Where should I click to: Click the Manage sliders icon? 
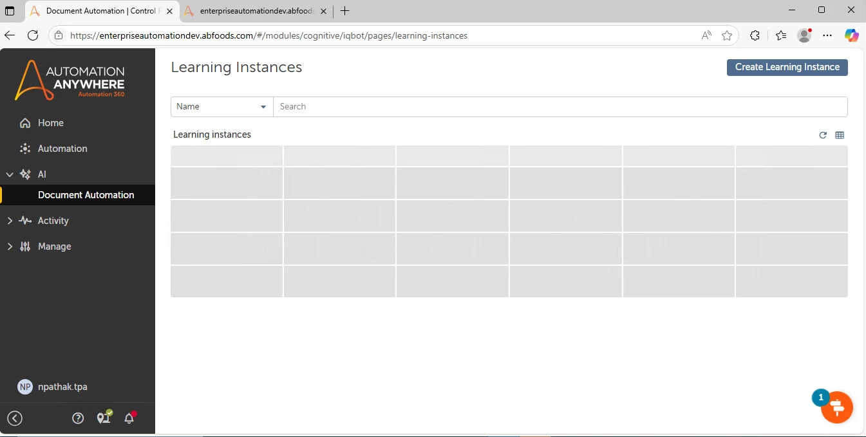pyautogui.click(x=25, y=246)
